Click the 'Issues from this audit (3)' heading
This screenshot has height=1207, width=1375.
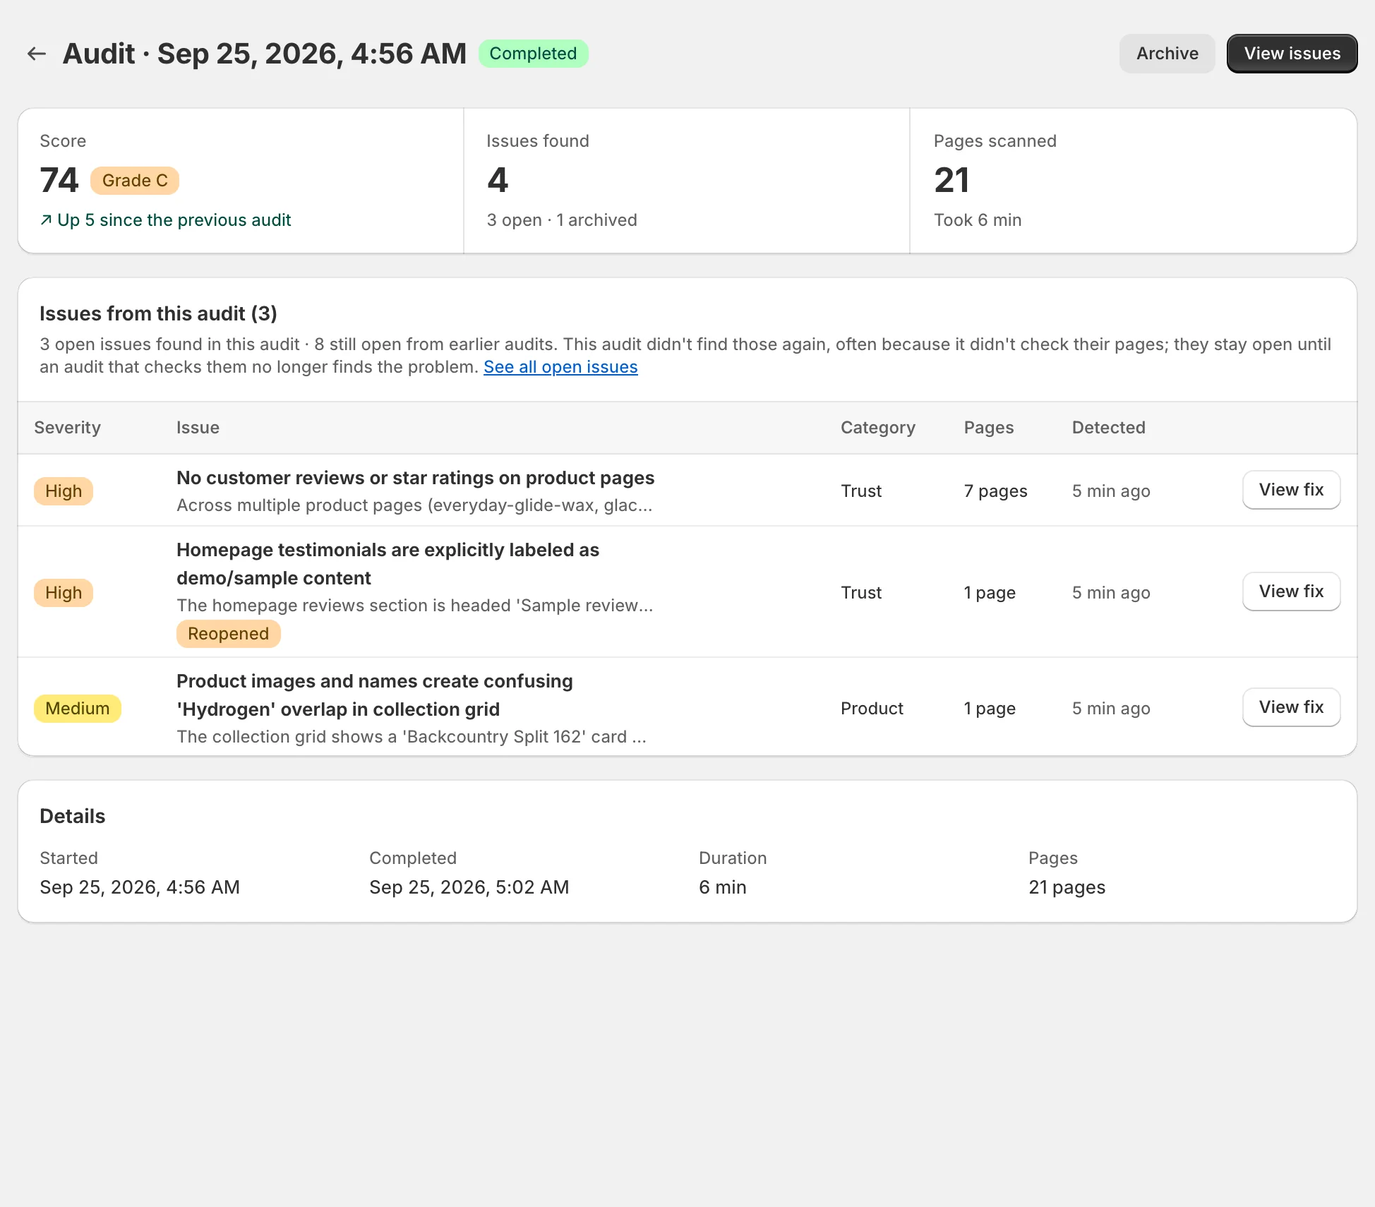pyautogui.click(x=158, y=313)
